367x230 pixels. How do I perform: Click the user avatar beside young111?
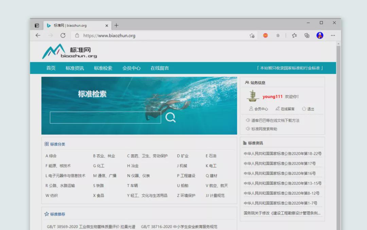[x=252, y=96]
